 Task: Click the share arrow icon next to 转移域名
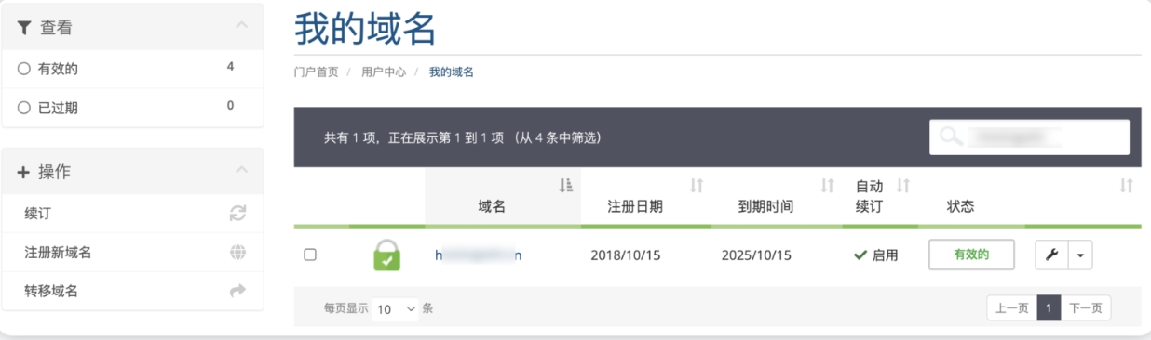click(238, 292)
